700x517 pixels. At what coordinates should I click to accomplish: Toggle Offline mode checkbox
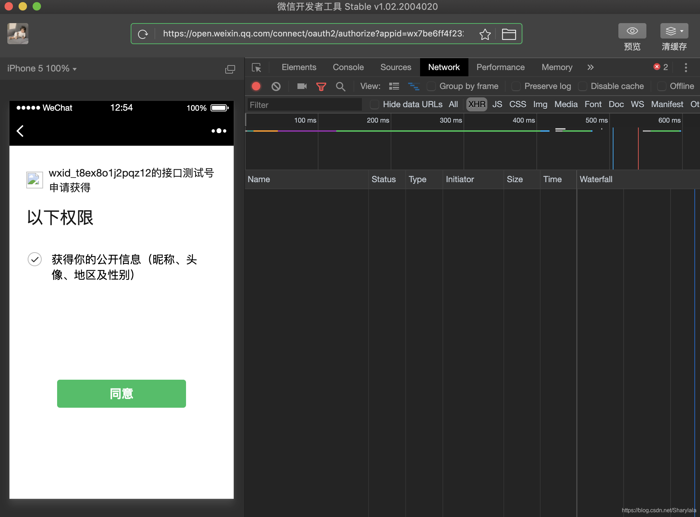[x=662, y=86]
